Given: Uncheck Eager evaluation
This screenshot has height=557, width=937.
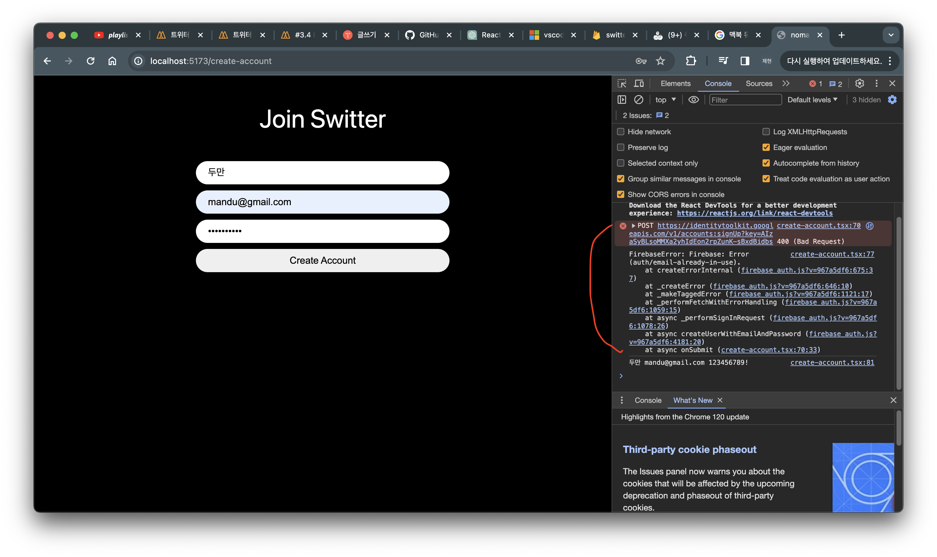Looking at the screenshot, I should (x=766, y=148).
